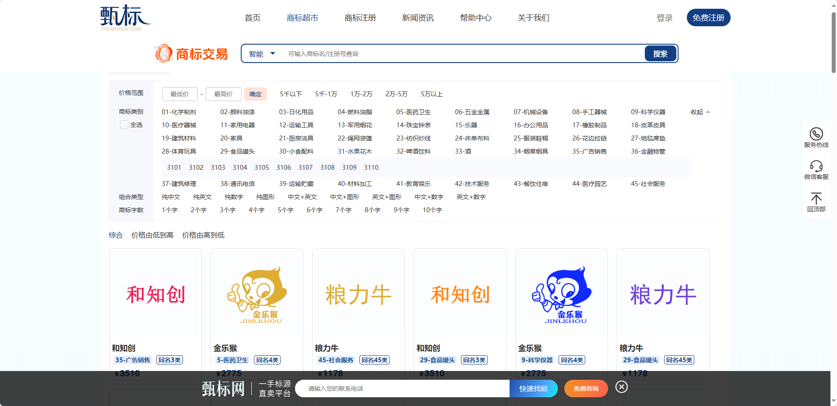Open the blue 金乐猴 monkey logo thumbnail
837x406 pixels.
tap(562, 294)
